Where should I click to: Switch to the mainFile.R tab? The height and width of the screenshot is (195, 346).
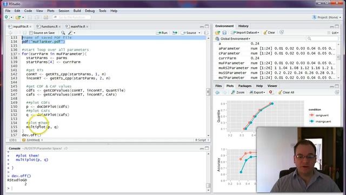tap(77, 27)
